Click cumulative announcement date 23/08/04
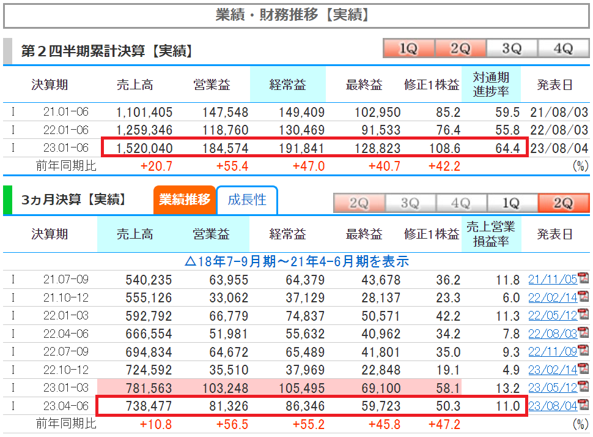Image resolution: width=593 pixels, height=437 pixels. tap(559, 148)
